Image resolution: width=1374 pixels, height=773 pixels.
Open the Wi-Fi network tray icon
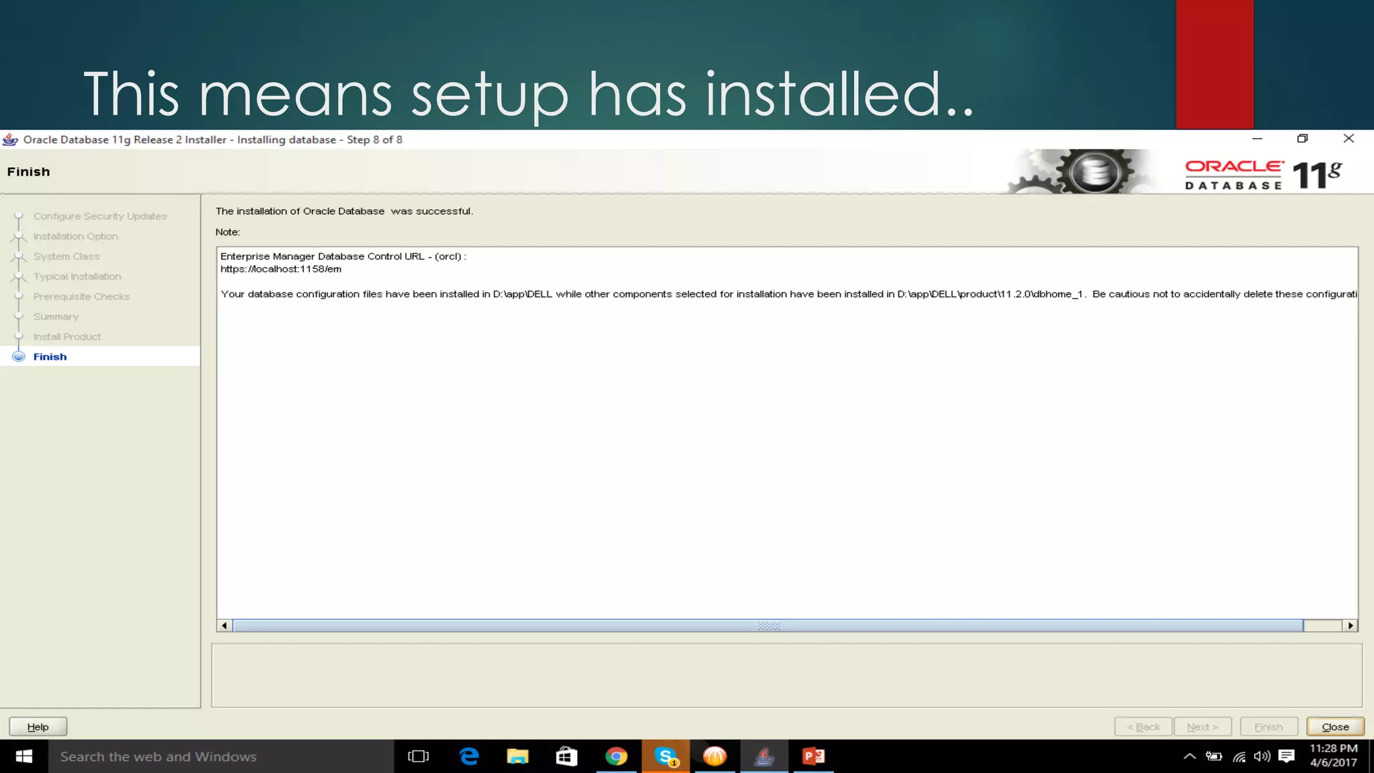click(x=1238, y=756)
